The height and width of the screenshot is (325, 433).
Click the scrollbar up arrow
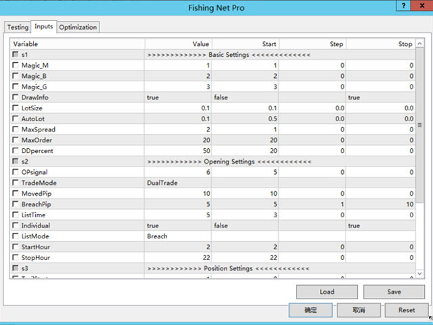tap(419, 43)
